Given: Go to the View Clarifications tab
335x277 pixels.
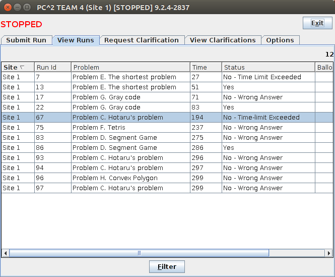Looking at the screenshot, I should (223, 40).
